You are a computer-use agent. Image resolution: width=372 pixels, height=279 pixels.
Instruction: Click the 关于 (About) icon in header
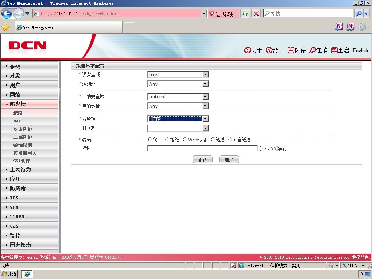coord(247,50)
